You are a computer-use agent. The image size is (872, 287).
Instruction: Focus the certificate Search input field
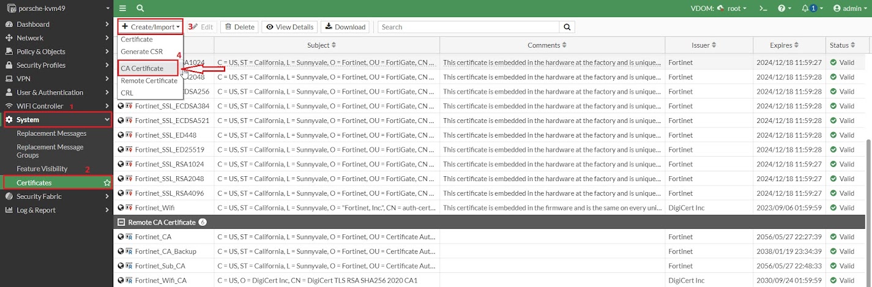point(469,27)
